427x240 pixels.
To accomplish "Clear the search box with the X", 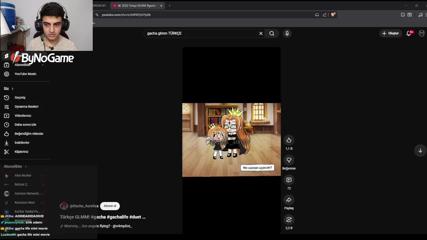I will click(x=261, y=33).
